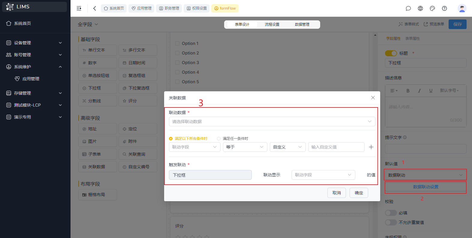Go back using the left arrow icon
This screenshot has width=472, height=238.
click(x=95, y=8)
